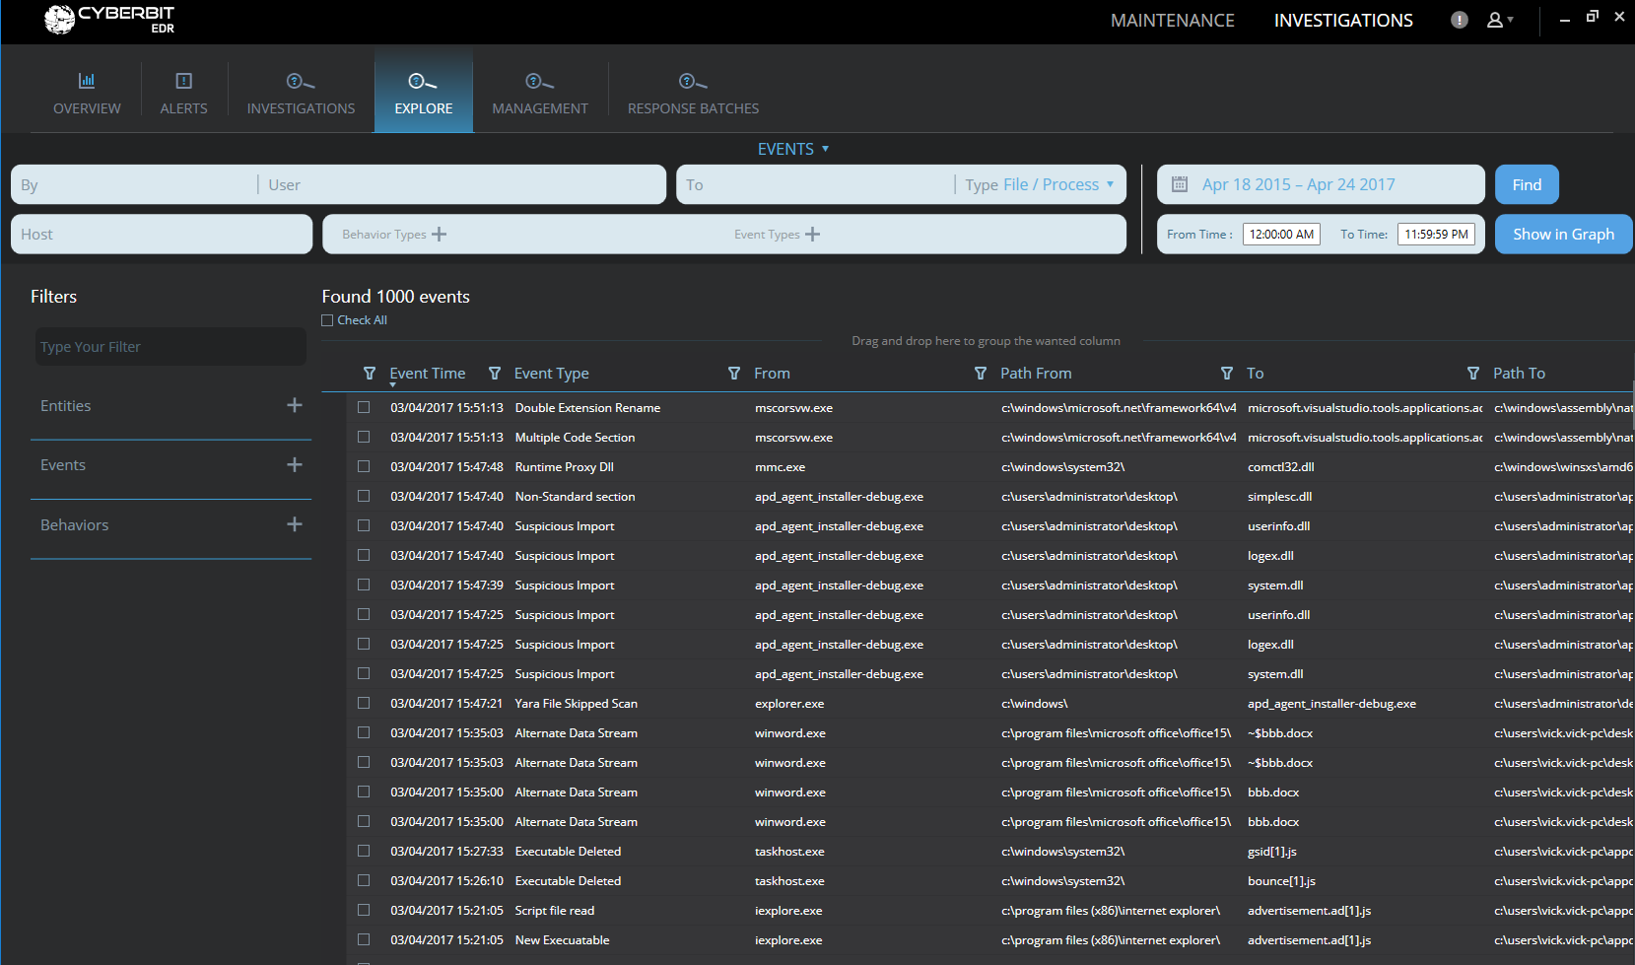Tick the Check All checkbox
The width and height of the screenshot is (1635, 965).
[327, 320]
